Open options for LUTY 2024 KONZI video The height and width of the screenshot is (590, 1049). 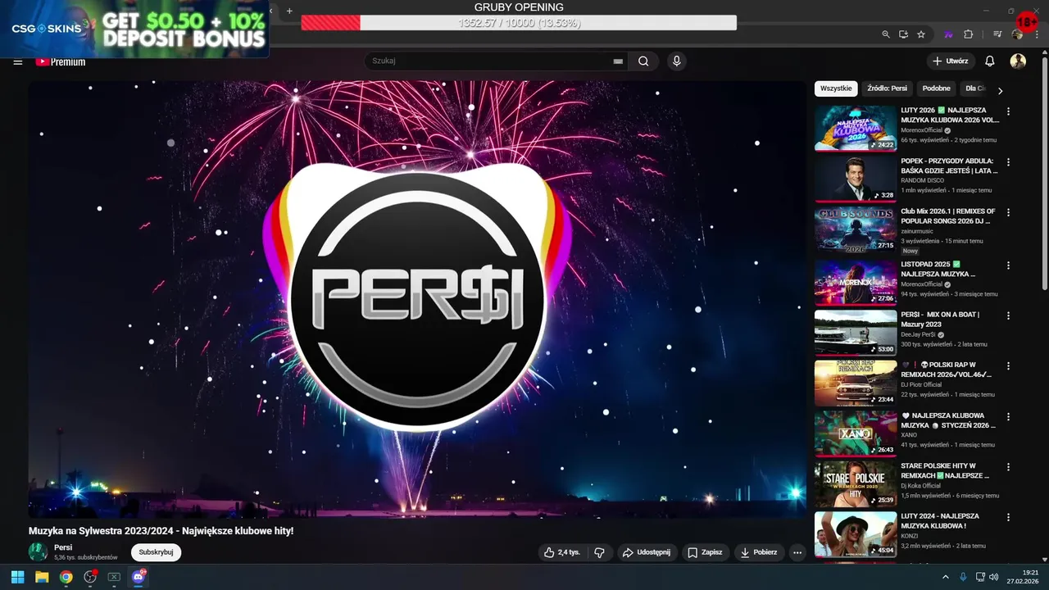pos(1008,517)
